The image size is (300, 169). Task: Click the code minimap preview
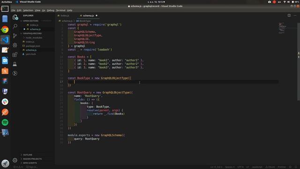282,28
